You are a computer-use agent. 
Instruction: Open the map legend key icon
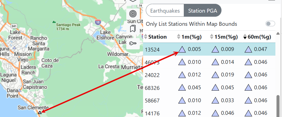coord(133,43)
